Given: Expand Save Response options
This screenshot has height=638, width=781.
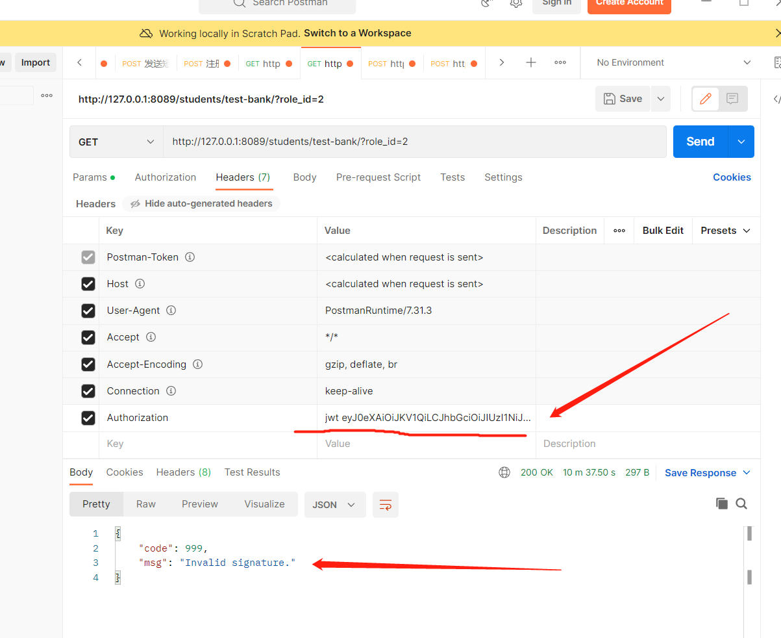Looking at the screenshot, I should 746,472.
